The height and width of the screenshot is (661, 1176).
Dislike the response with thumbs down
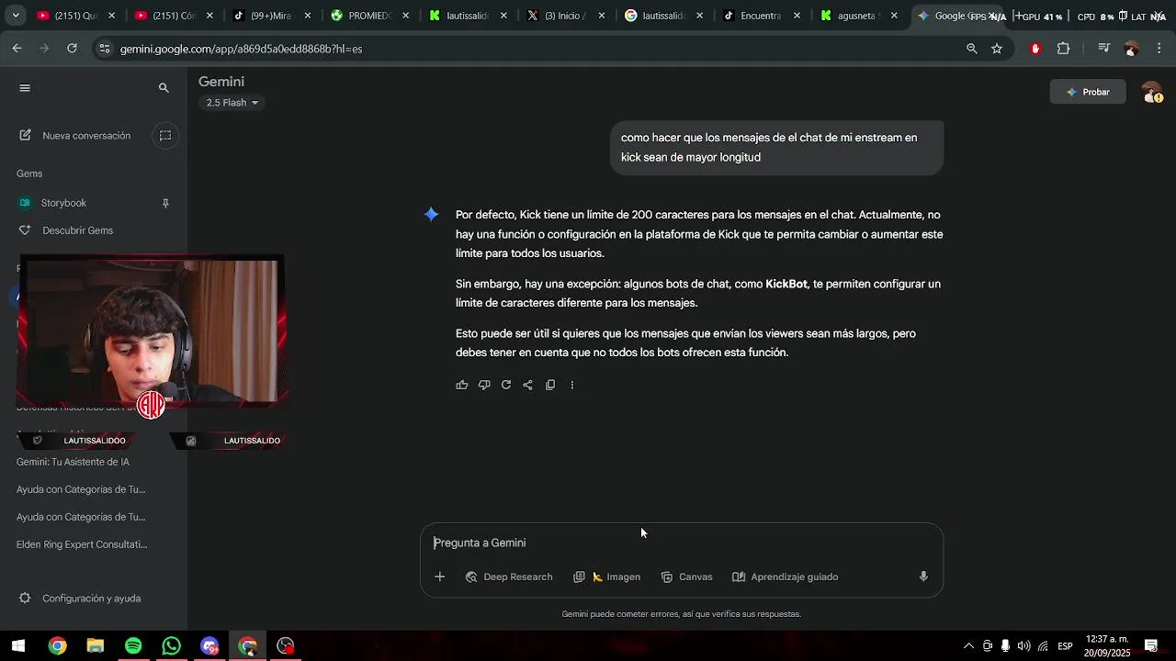pyautogui.click(x=484, y=385)
